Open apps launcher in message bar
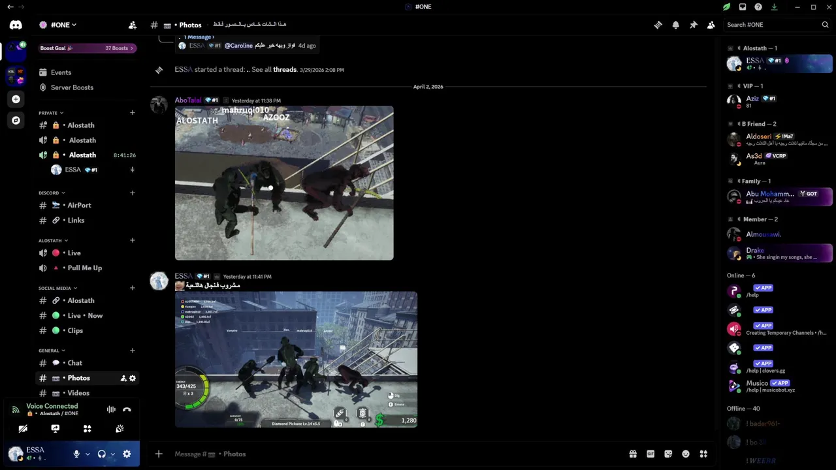The image size is (836, 470). pyautogui.click(x=703, y=454)
